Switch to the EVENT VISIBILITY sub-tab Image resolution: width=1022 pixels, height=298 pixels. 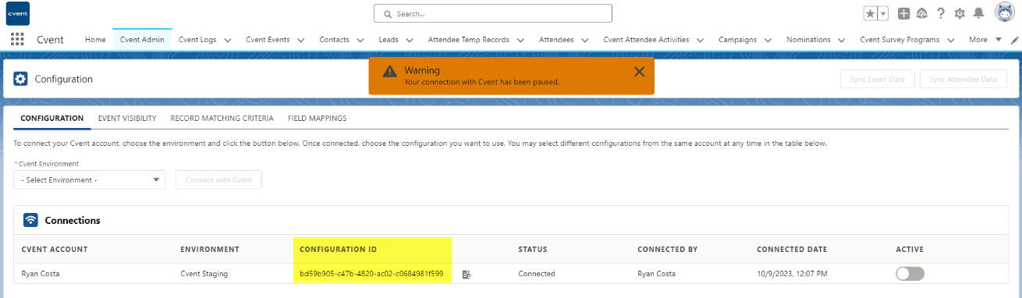[127, 119]
